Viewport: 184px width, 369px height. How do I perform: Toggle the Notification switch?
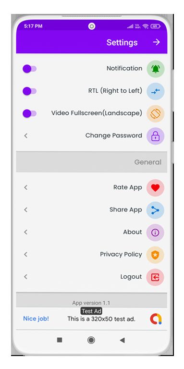tap(29, 69)
